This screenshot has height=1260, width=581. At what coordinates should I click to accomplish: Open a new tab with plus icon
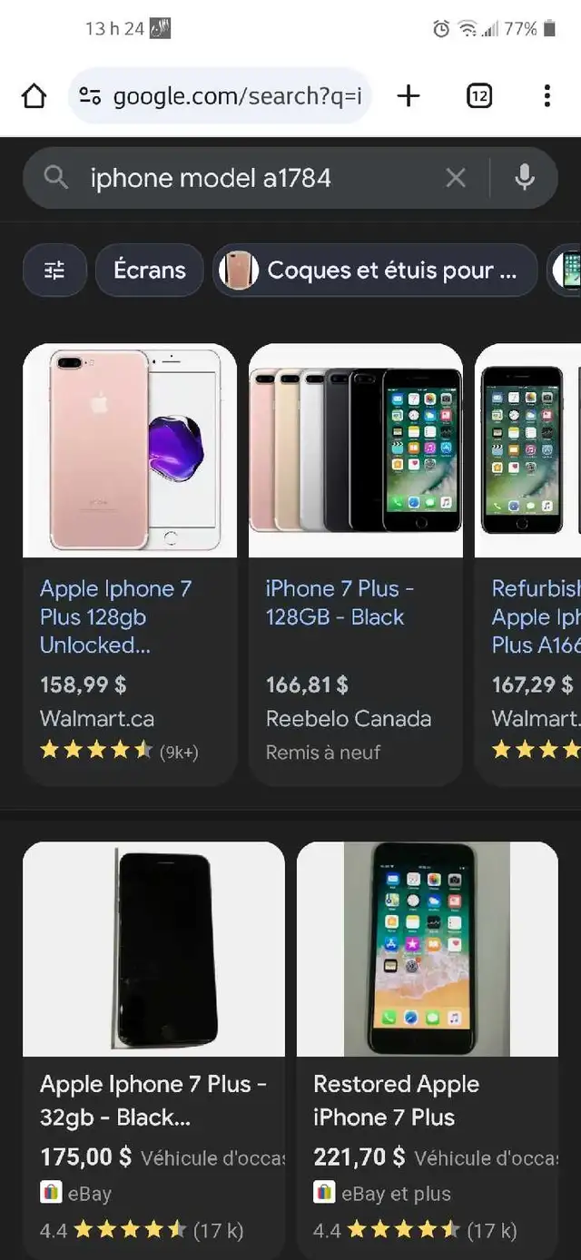pos(409,95)
